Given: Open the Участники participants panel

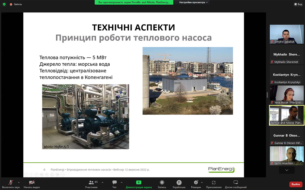Looking at the screenshot, I should (91, 184).
